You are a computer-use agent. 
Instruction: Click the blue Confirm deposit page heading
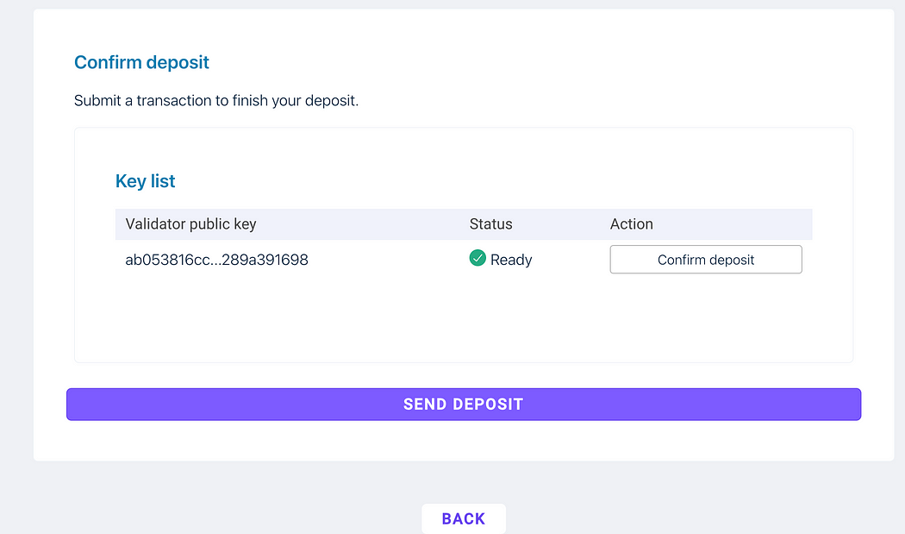141,62
